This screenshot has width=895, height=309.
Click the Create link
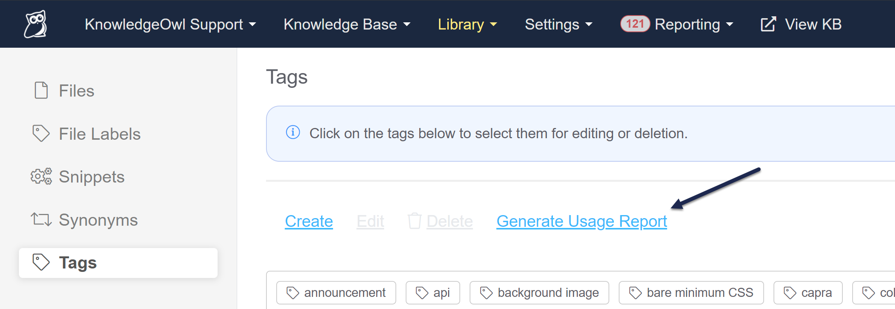click(309, 221)
